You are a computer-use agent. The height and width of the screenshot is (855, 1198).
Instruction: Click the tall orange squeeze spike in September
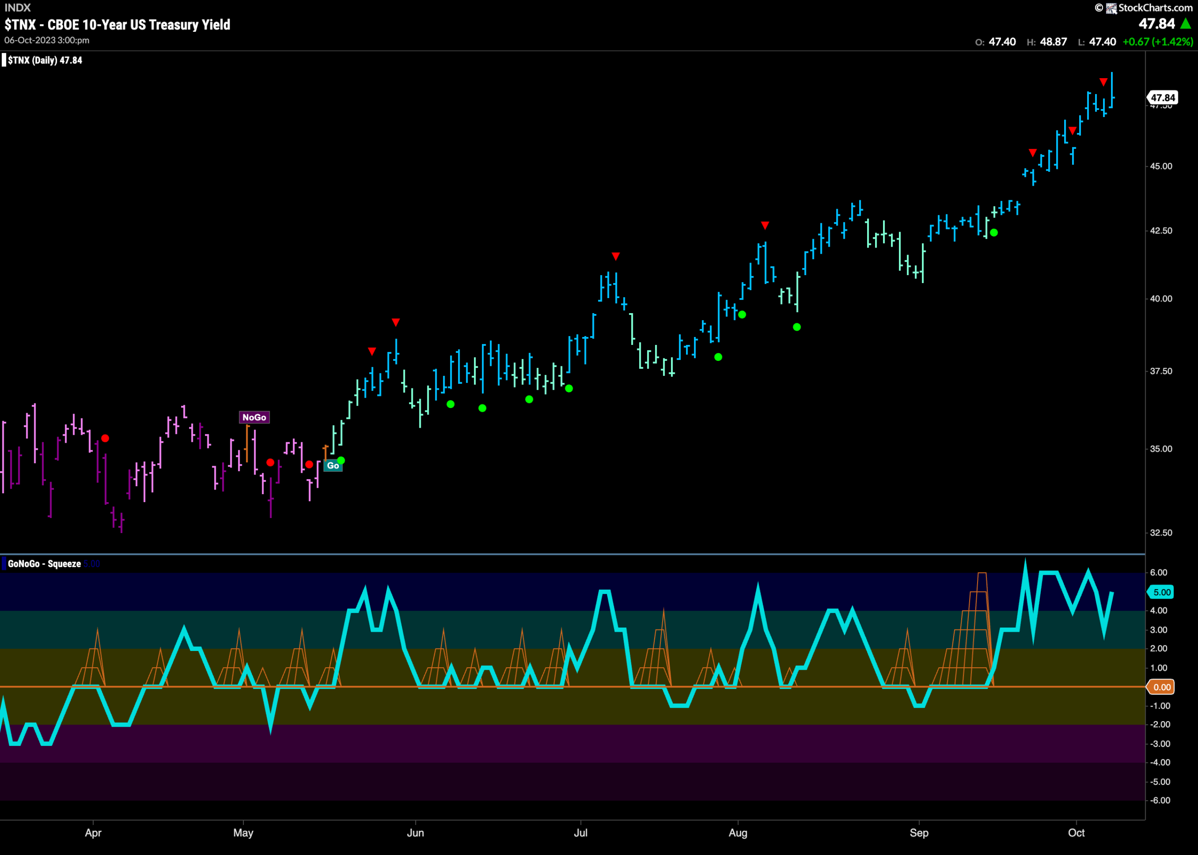(x=981, y=627)
